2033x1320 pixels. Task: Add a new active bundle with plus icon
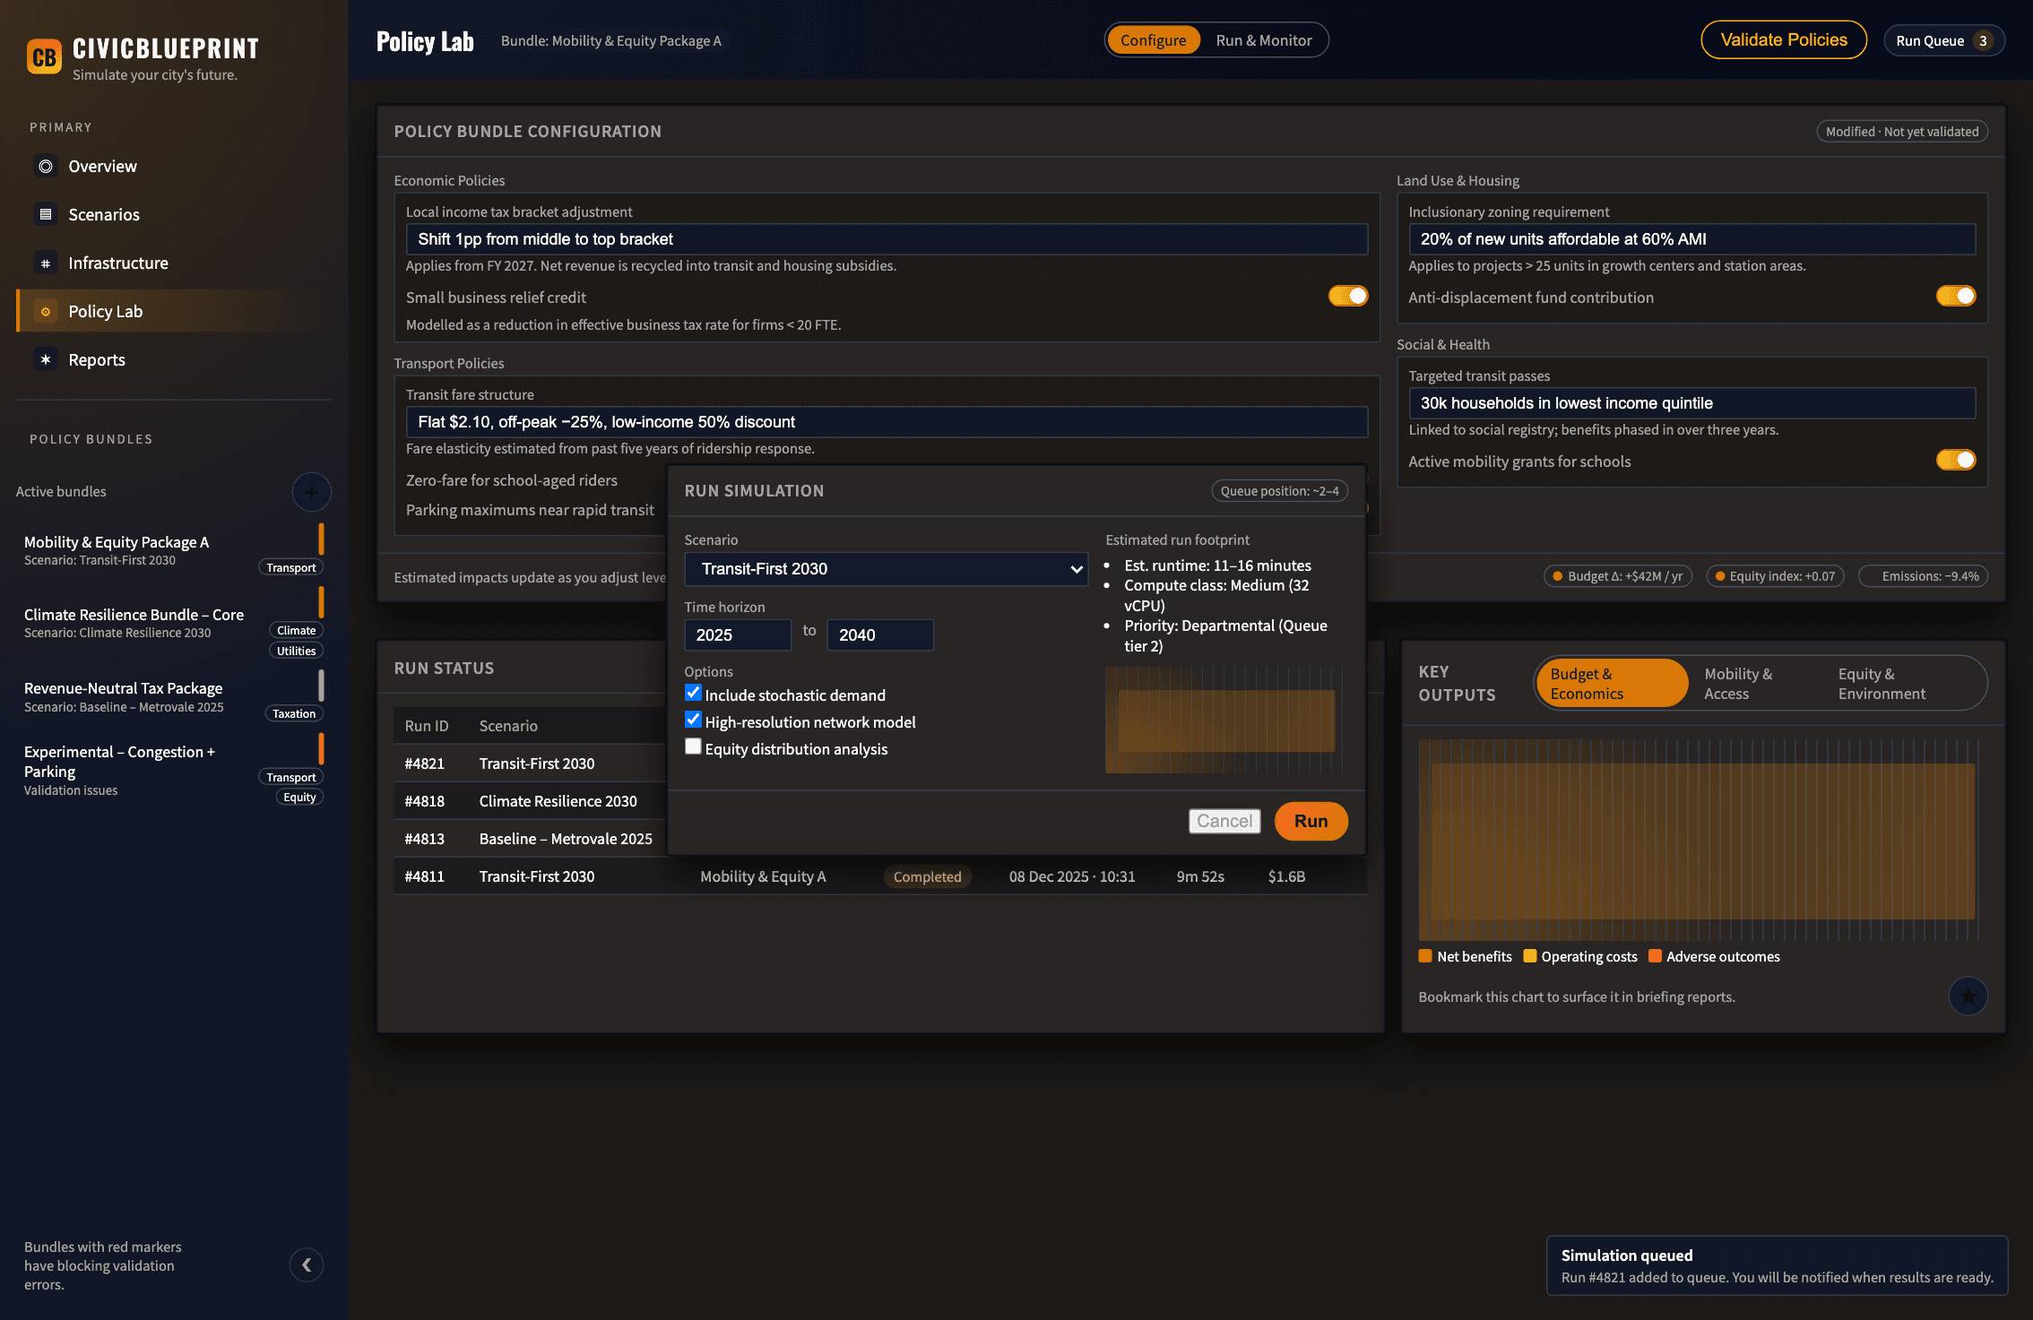tap(311, 492)
